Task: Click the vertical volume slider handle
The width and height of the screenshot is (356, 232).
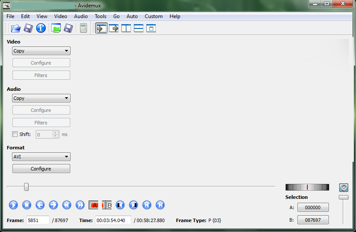Action: (344, 197)
